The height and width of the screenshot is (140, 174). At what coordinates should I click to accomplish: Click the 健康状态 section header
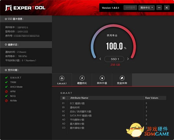(x=26, y=44)
